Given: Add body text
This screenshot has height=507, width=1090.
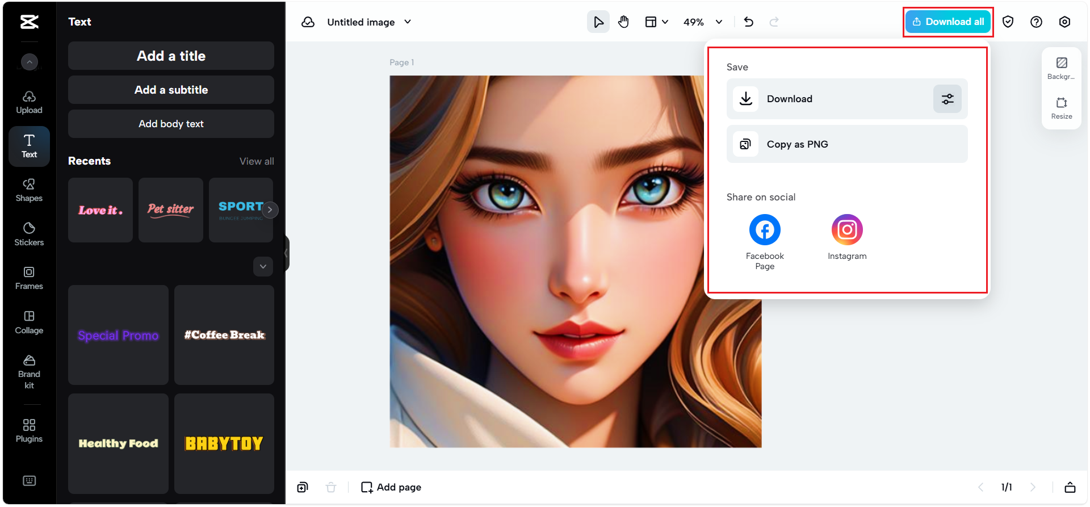Looking at the screenshot, I should [171, 124].
